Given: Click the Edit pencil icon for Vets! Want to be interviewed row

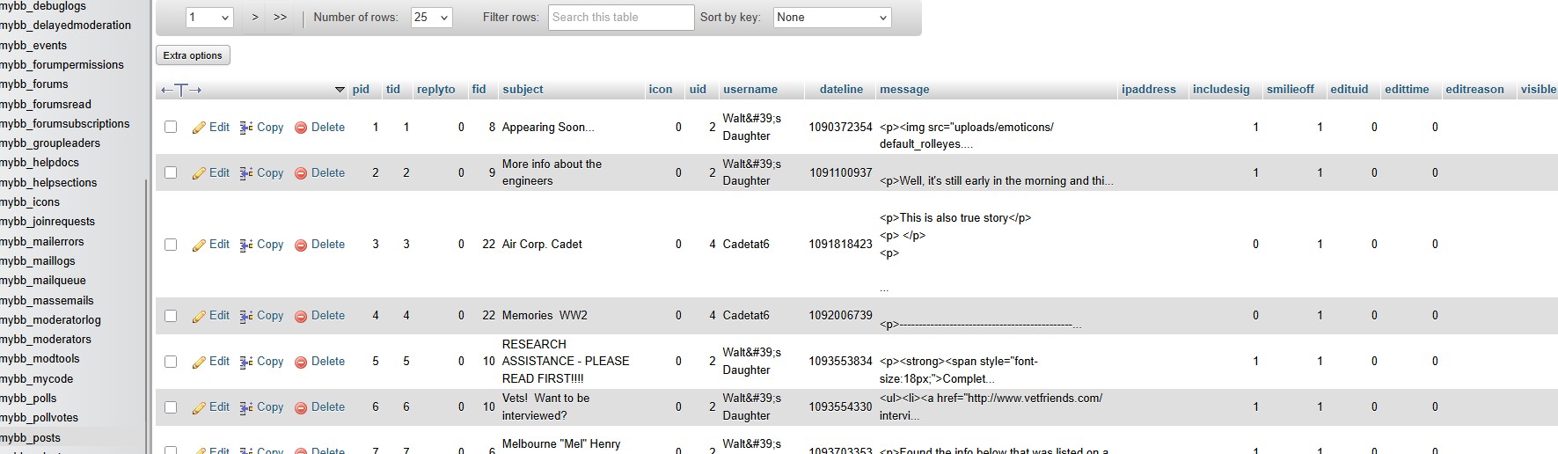Looking at the screenshot, I should click(x=200, y=407).
